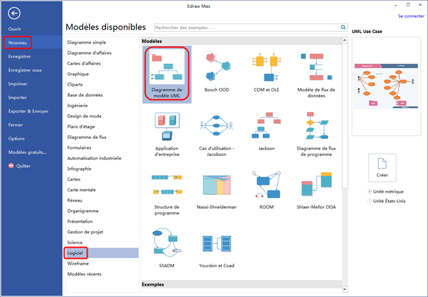Click the Créer document button
Viewport: 428px width, 297px height.
(x=382, y=168)
